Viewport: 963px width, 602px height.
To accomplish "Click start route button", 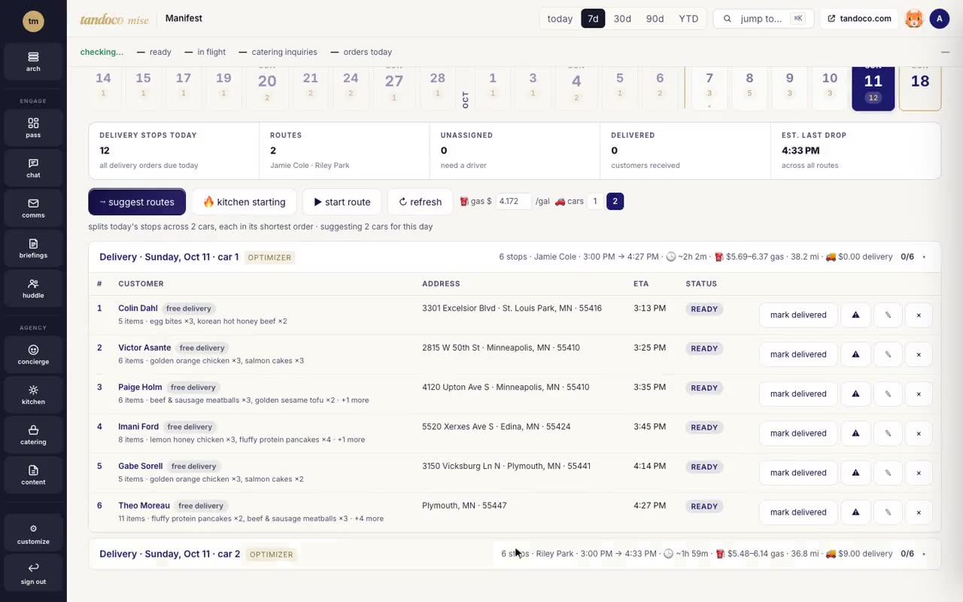I will click(x=342, y=202).
